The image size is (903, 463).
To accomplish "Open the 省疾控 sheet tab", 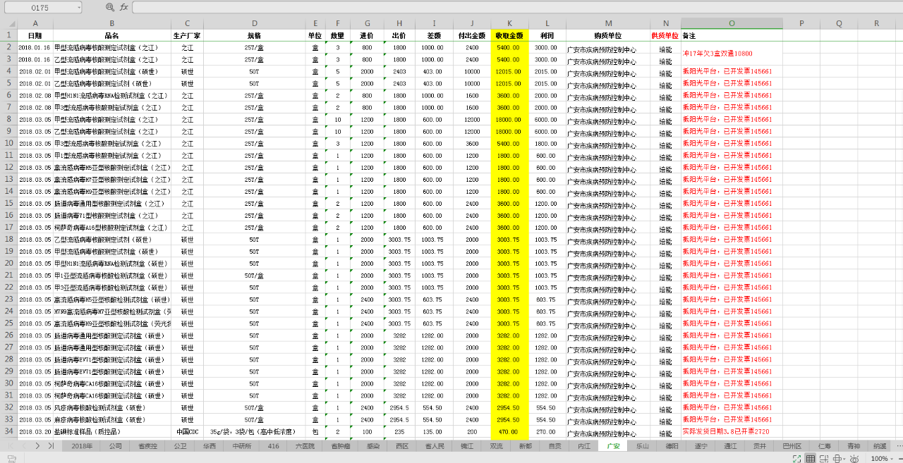I will click(x=147, y=446).
